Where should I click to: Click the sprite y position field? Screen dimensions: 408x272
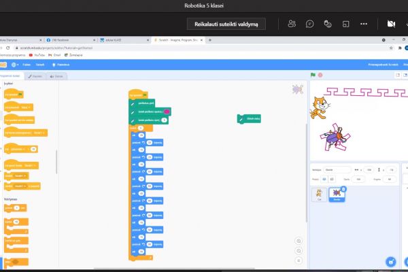392,170
